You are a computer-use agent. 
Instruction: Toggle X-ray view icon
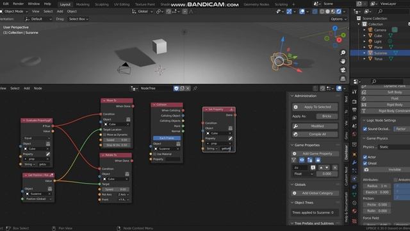(315, 12)
